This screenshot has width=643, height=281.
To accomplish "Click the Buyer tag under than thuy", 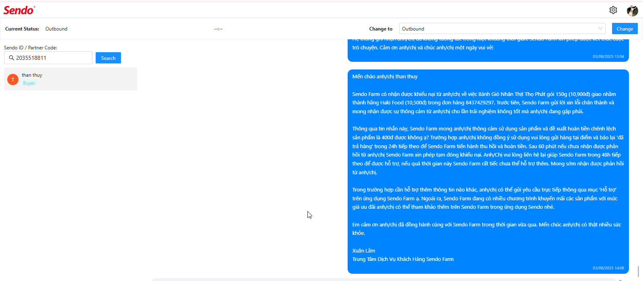I will pyautogui.click(x=29, y=83).
